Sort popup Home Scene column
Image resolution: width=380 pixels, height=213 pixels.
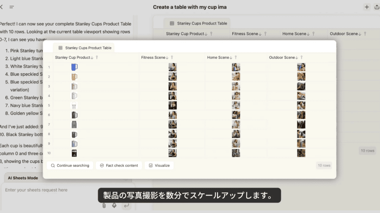[x=231, y=58]
